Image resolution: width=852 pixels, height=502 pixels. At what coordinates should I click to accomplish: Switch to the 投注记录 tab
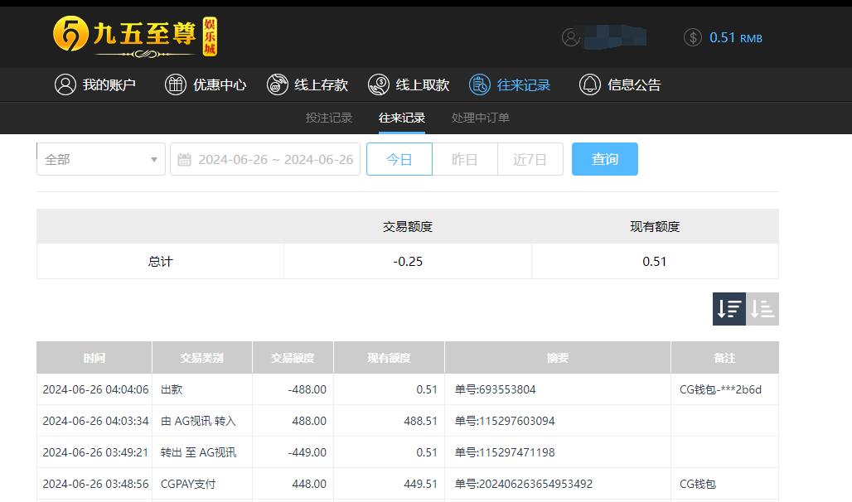click(328, 118)
